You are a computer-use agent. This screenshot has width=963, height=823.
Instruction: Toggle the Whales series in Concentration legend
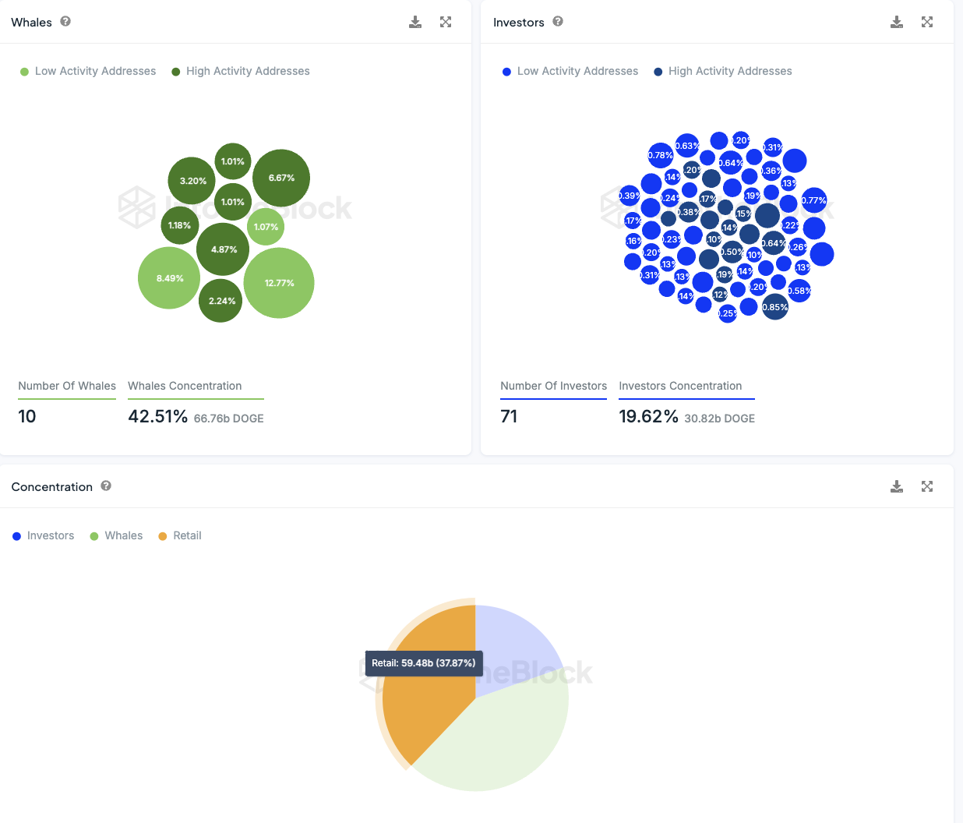116,535
